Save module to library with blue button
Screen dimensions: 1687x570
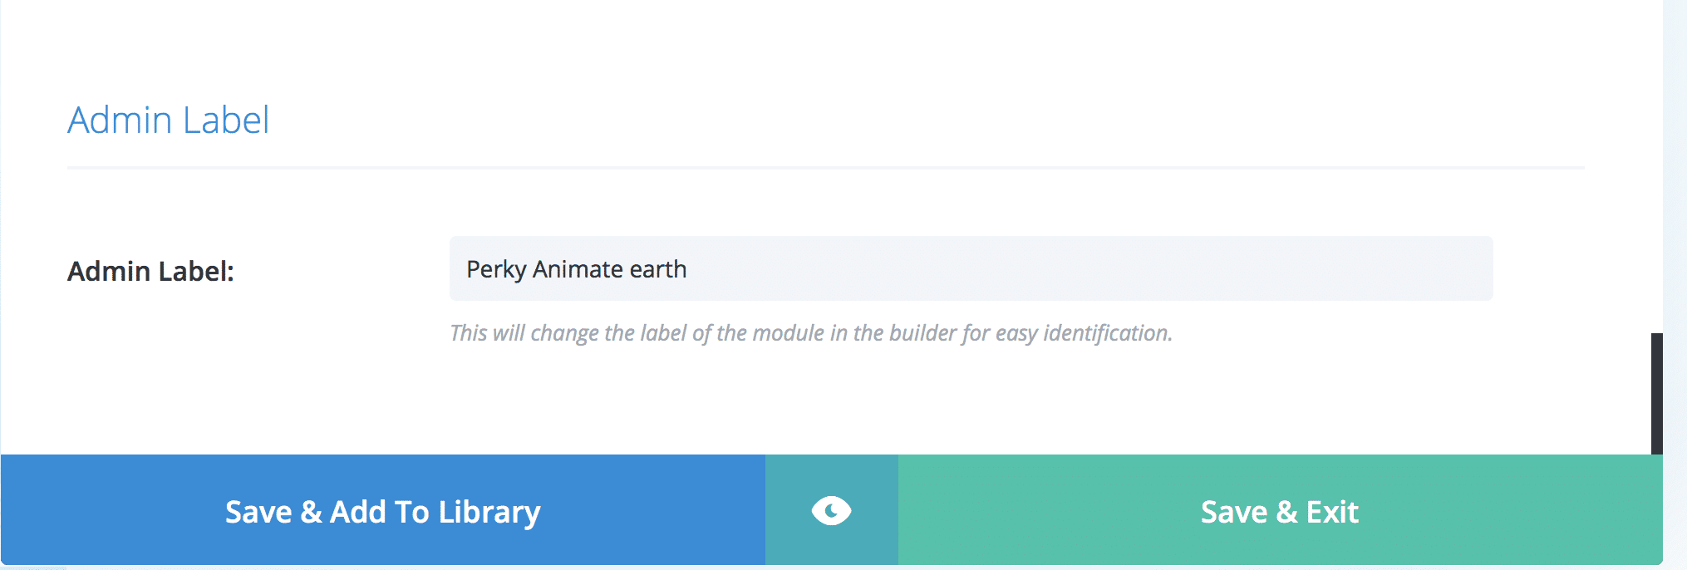tap(383, 510)
